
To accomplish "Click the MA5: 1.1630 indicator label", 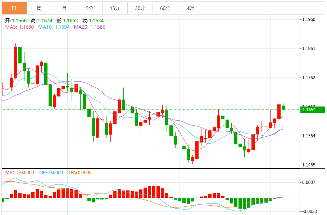I will tap(19, 27).
